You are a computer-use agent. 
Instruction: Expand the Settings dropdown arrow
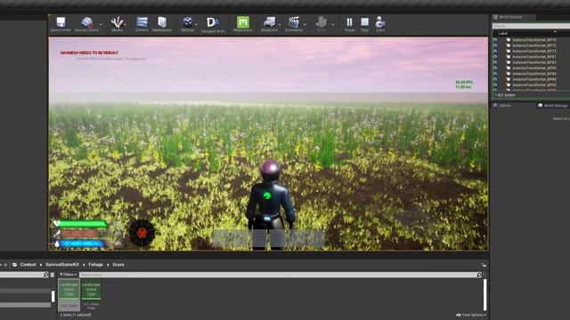click(196, 25)
